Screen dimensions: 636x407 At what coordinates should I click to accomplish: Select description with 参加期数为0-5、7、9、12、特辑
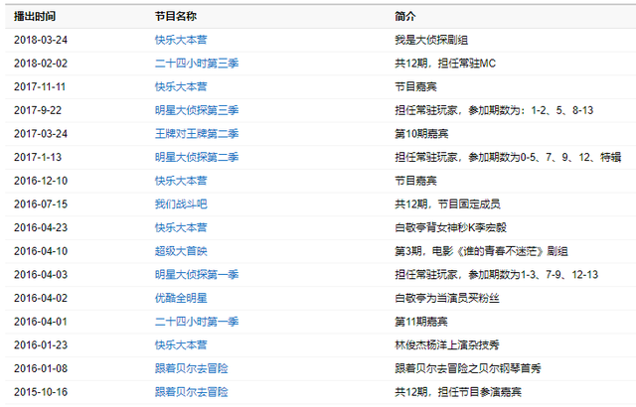[508, 157]
